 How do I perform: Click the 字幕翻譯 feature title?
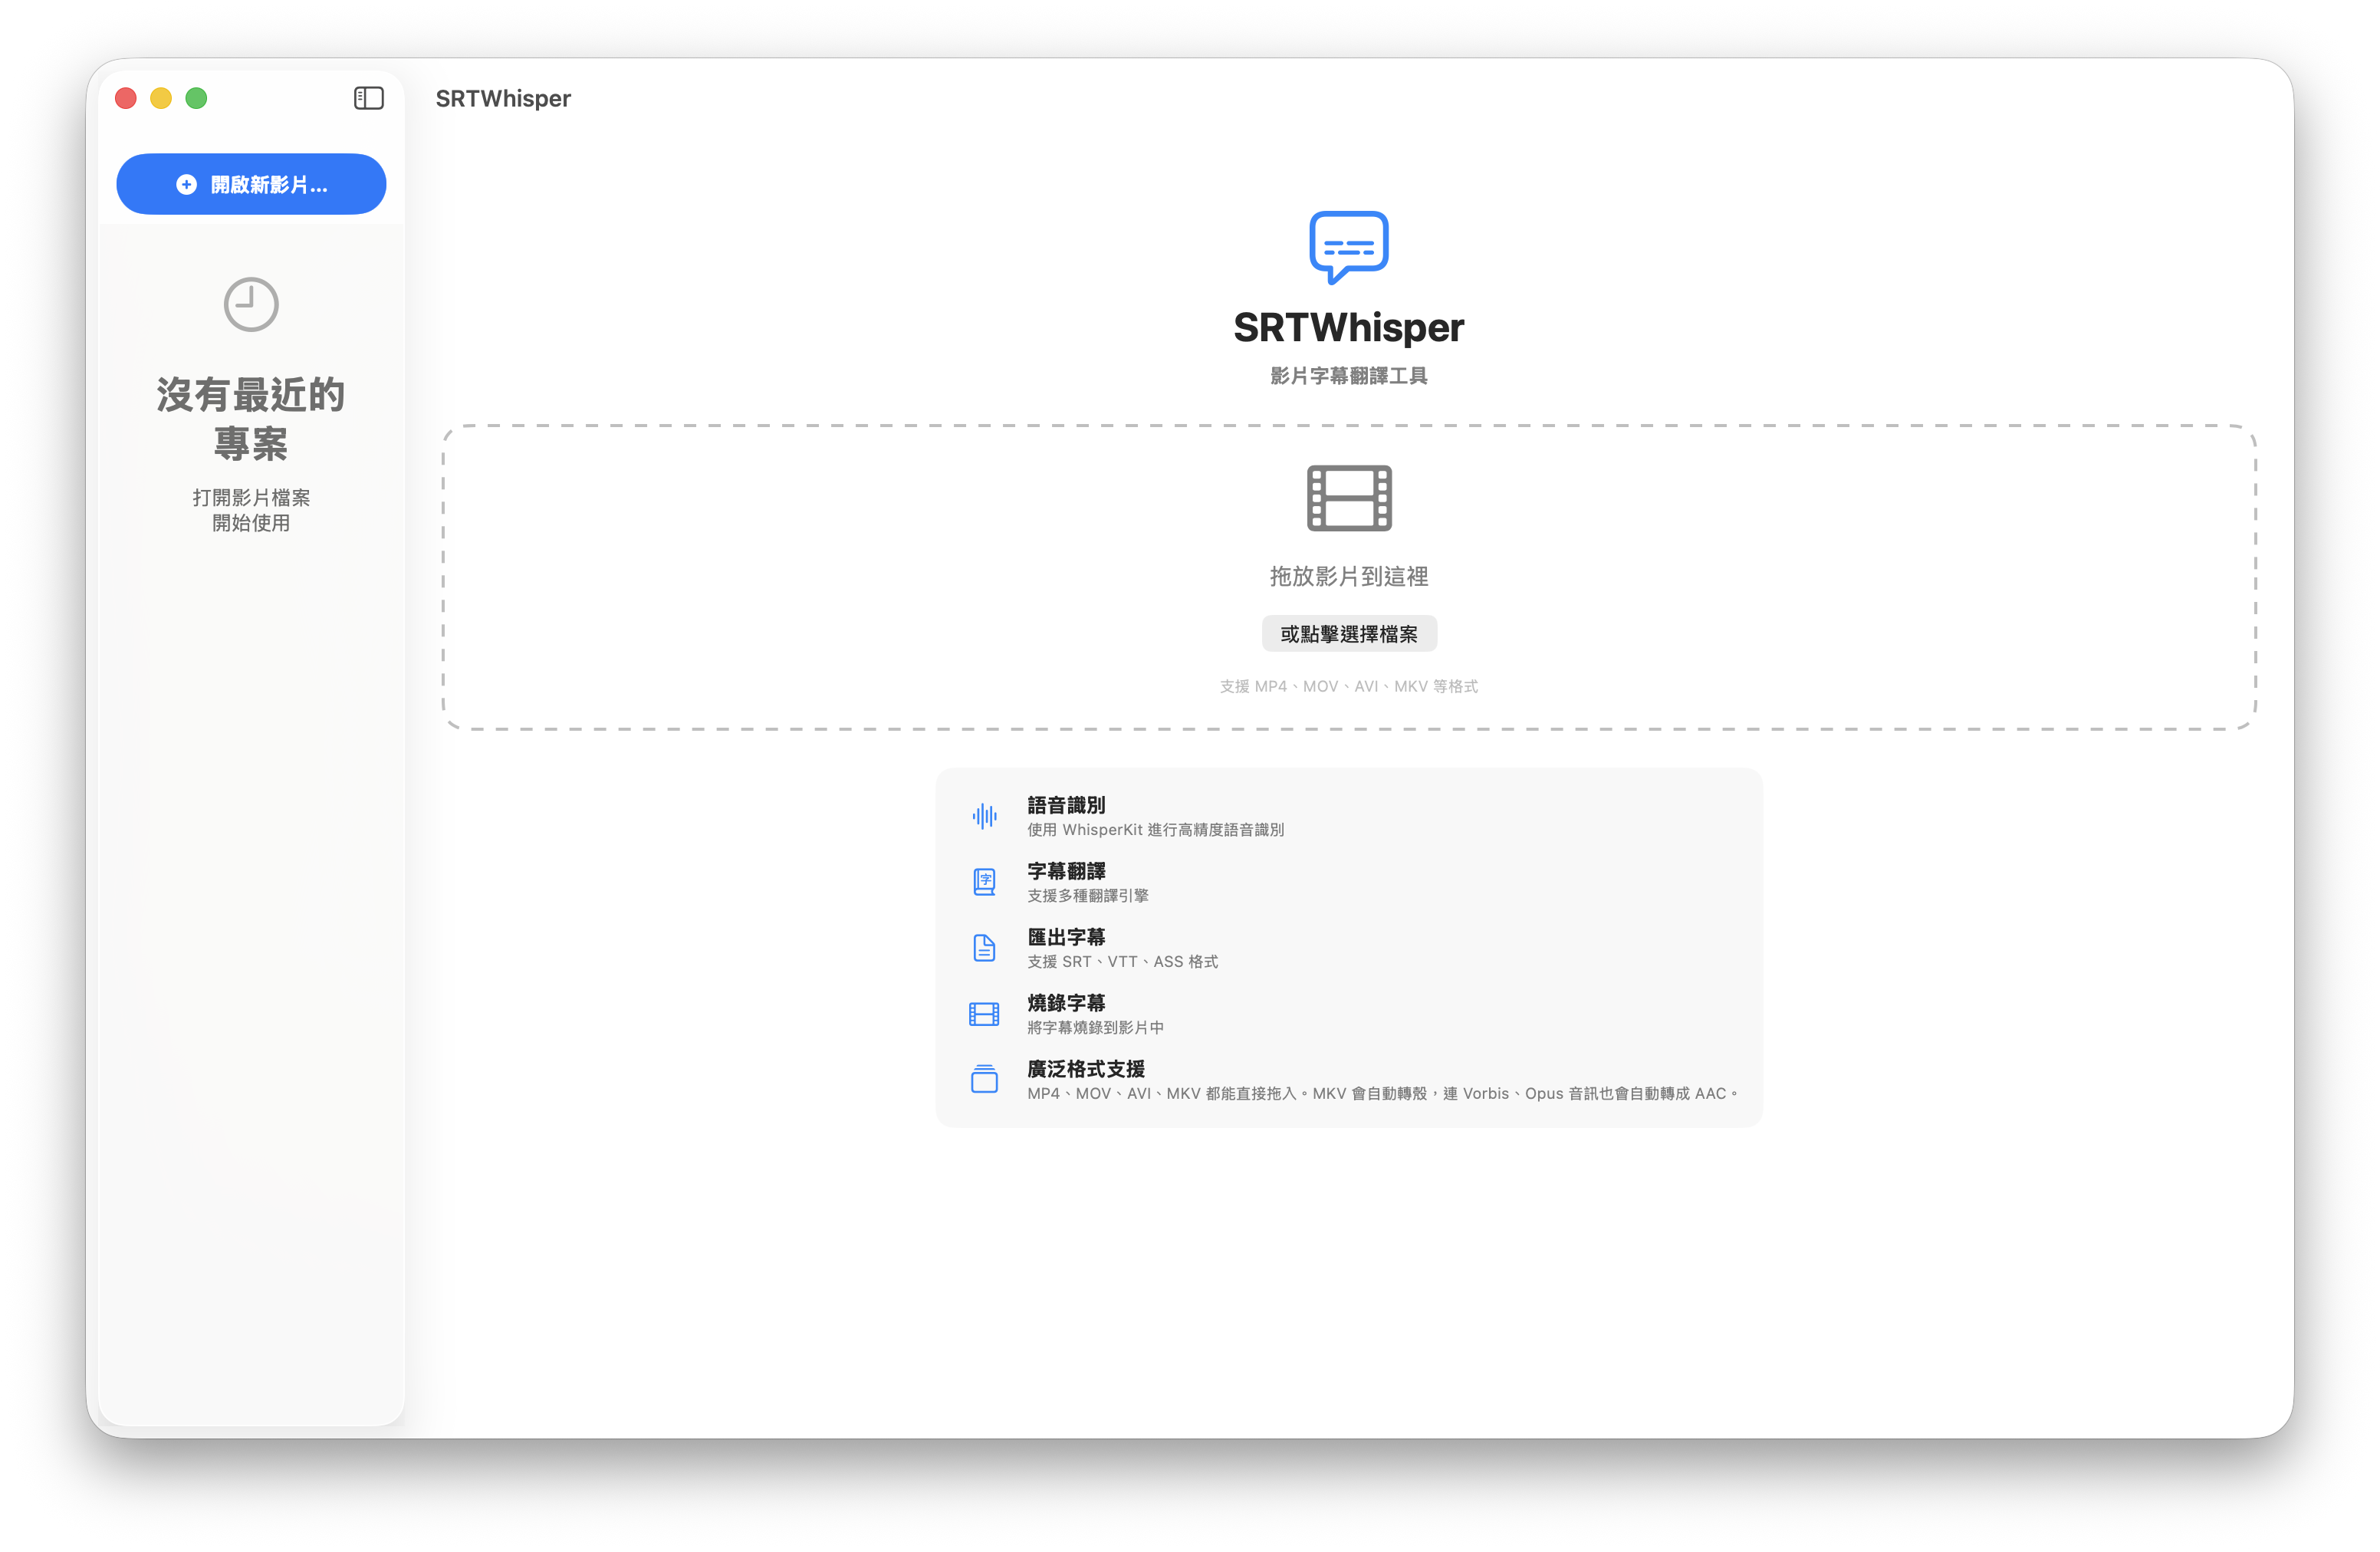(1066, 871)
